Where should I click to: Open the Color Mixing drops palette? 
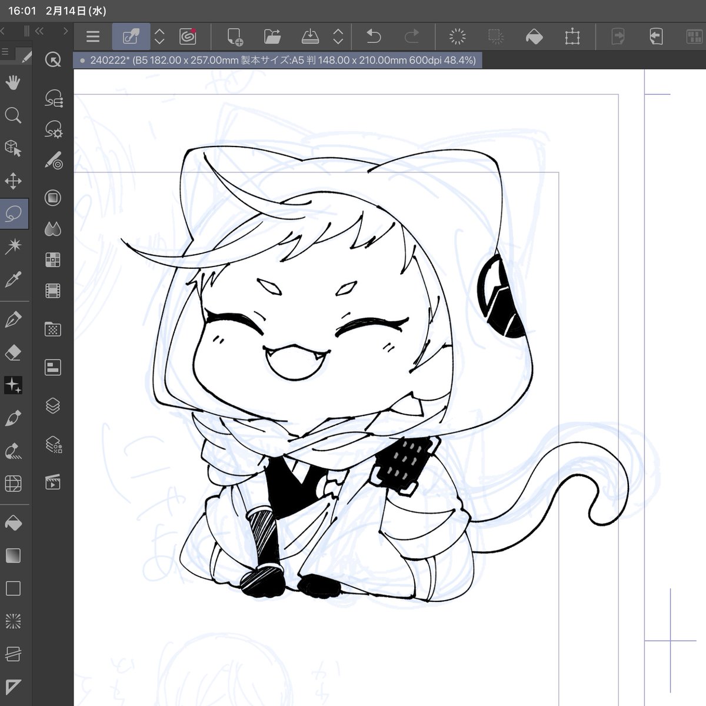53,229
